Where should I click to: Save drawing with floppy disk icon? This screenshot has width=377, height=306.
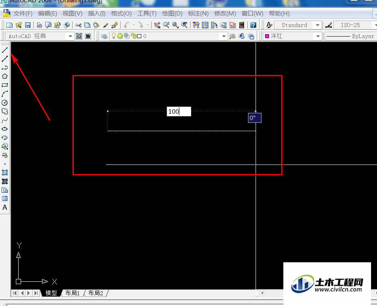(28, 25)
